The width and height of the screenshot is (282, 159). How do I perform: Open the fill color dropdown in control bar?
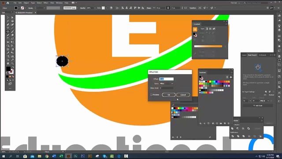point(19,8)
